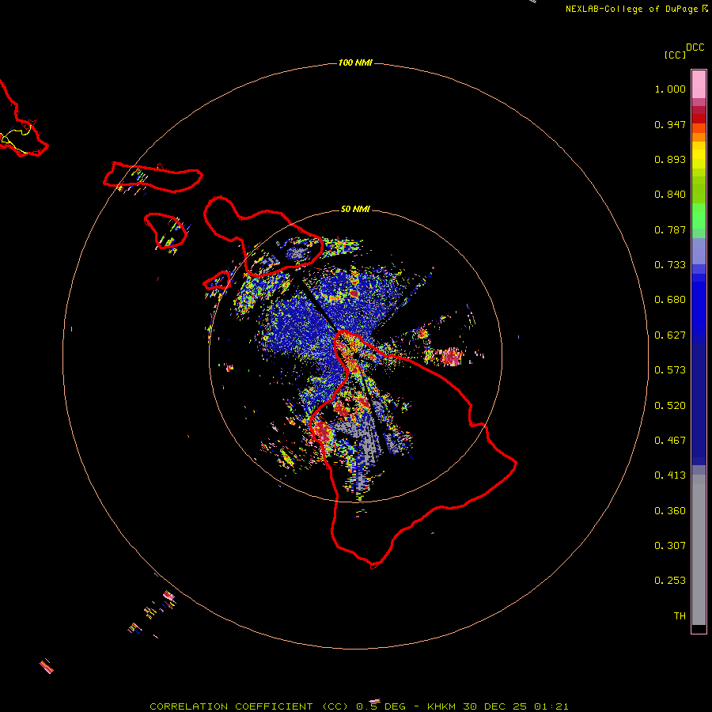Click the 1.000 scale value
Image resolution: width=712 pixels, height=712 pixels.
click(x=670, y=89)
